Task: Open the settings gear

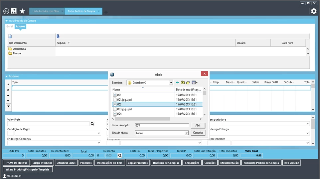Action: point(314,11)
